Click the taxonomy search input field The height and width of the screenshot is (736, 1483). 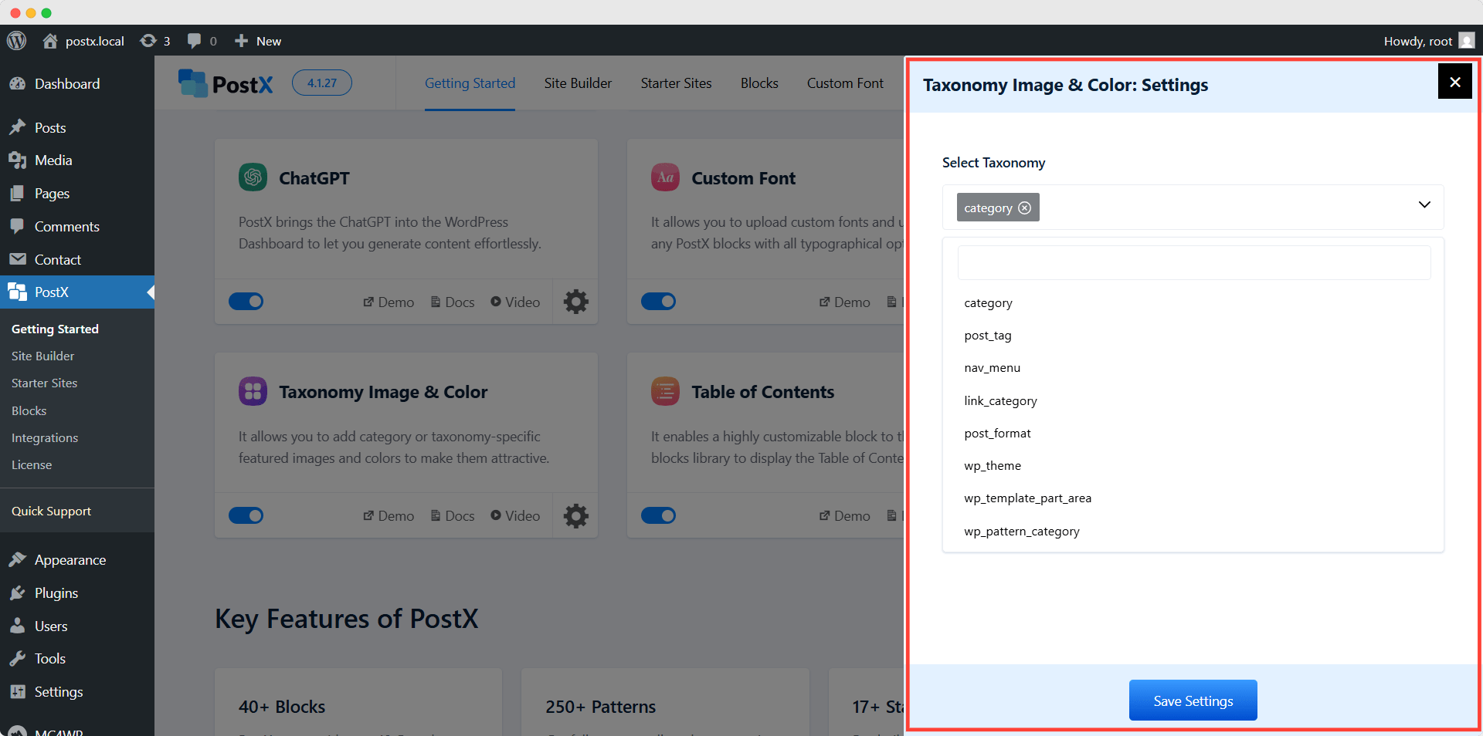click(1194, 263)
